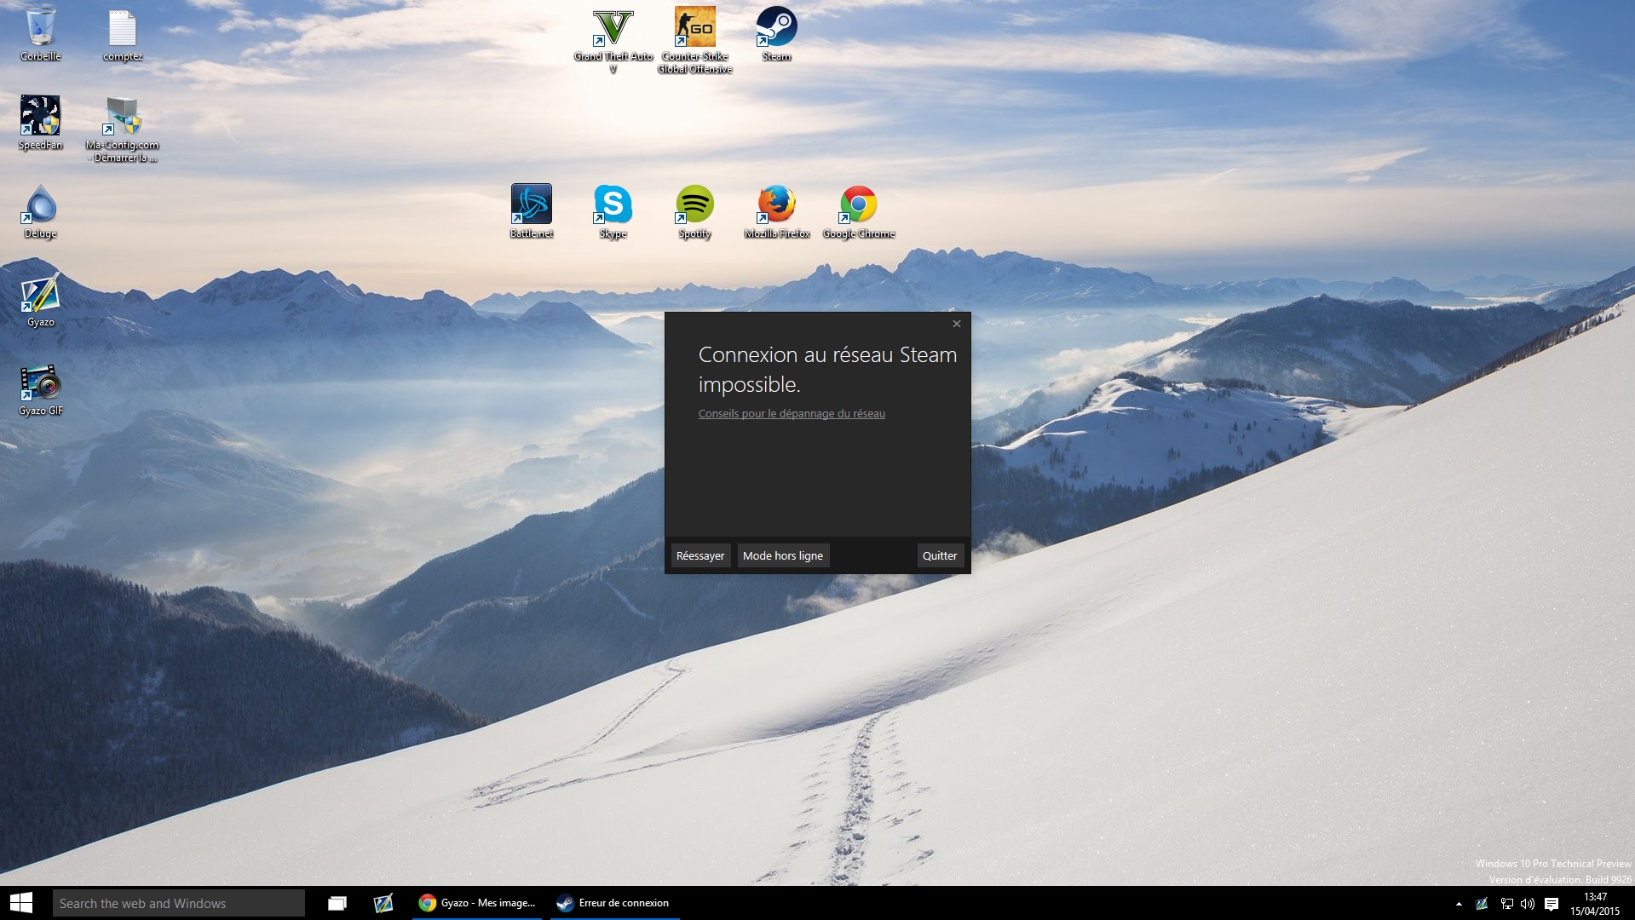Select the Steam desktop shortcut
The image size is (1635, 920).
pos(777,34)
